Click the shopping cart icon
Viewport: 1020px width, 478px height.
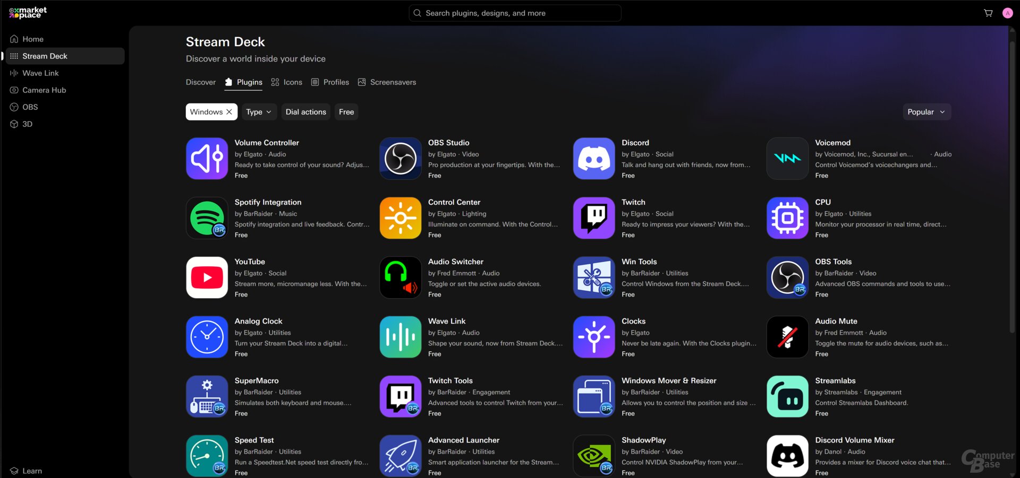tap(988, 13)
